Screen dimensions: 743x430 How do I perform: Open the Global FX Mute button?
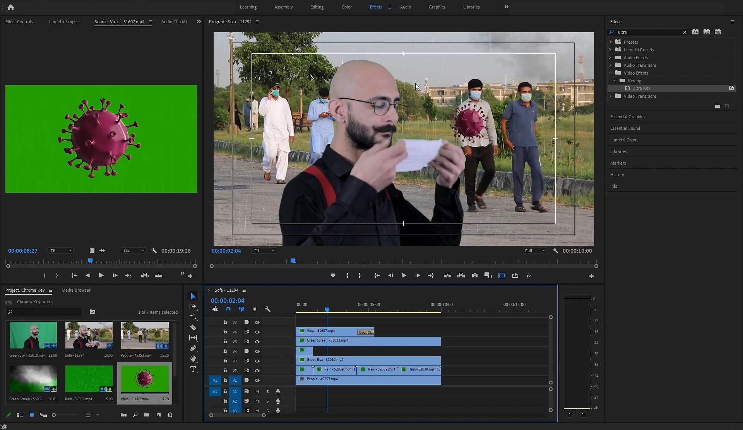click(x=529, y=276)
